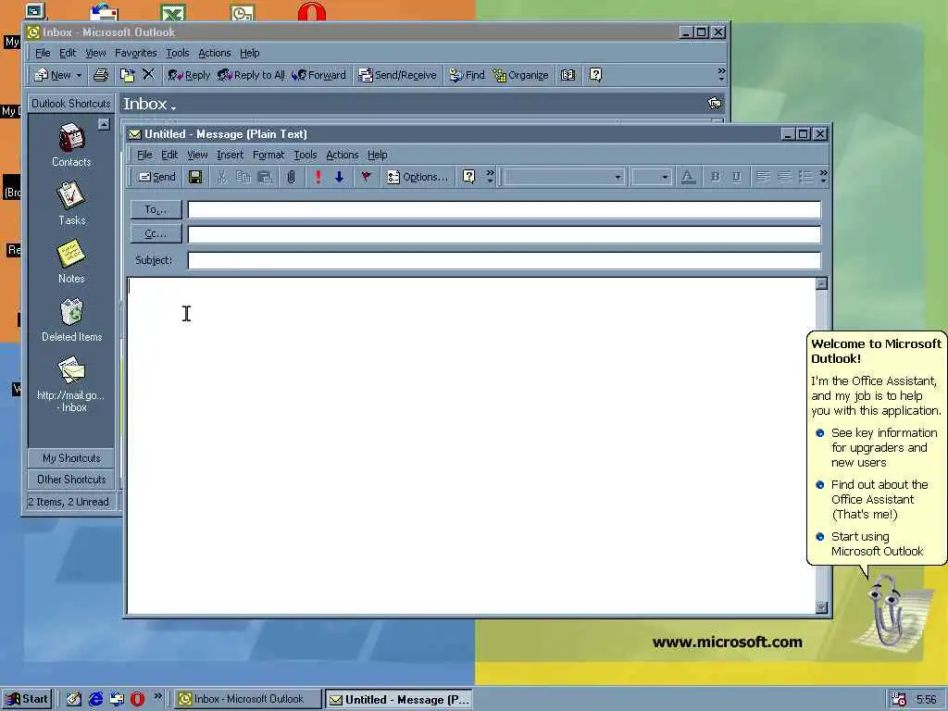Open the http://mail.go... Inbox shortcut
This screenshot has width=948, height=711.
[x=71, y=385]
